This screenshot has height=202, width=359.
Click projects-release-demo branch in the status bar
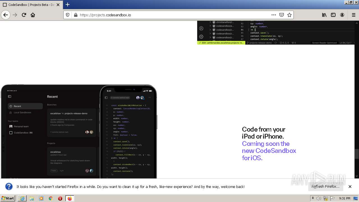[260, 43]
